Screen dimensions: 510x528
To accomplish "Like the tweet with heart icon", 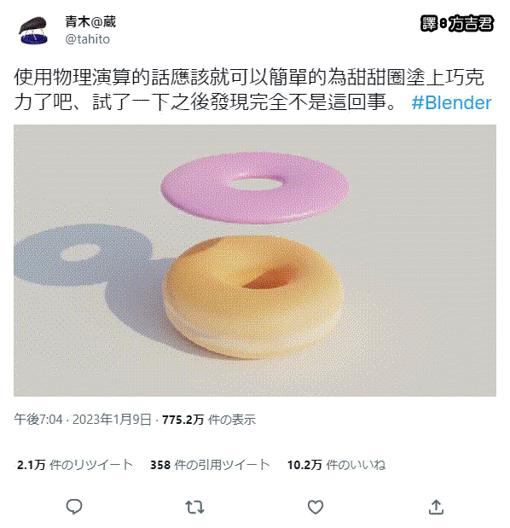I will click(316, 507).
